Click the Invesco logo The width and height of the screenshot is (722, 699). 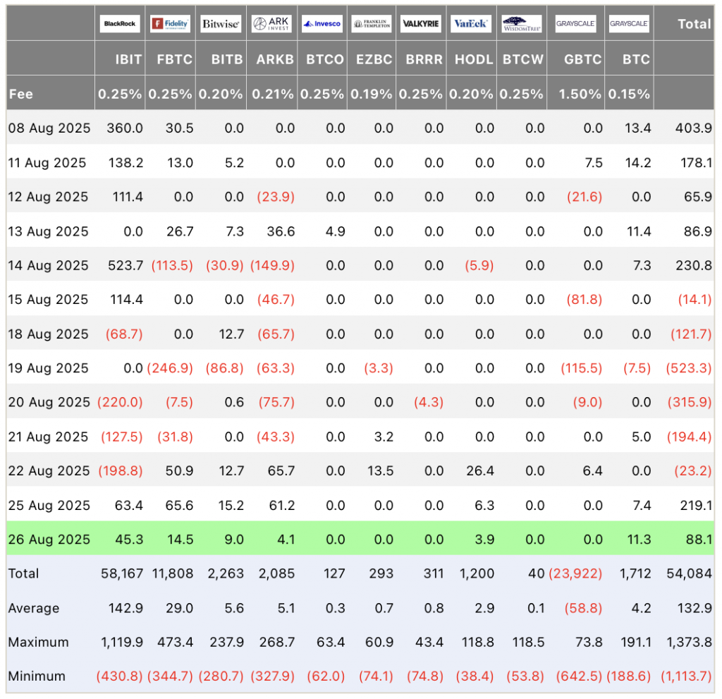pyautogui.click(x=322, y=23)
